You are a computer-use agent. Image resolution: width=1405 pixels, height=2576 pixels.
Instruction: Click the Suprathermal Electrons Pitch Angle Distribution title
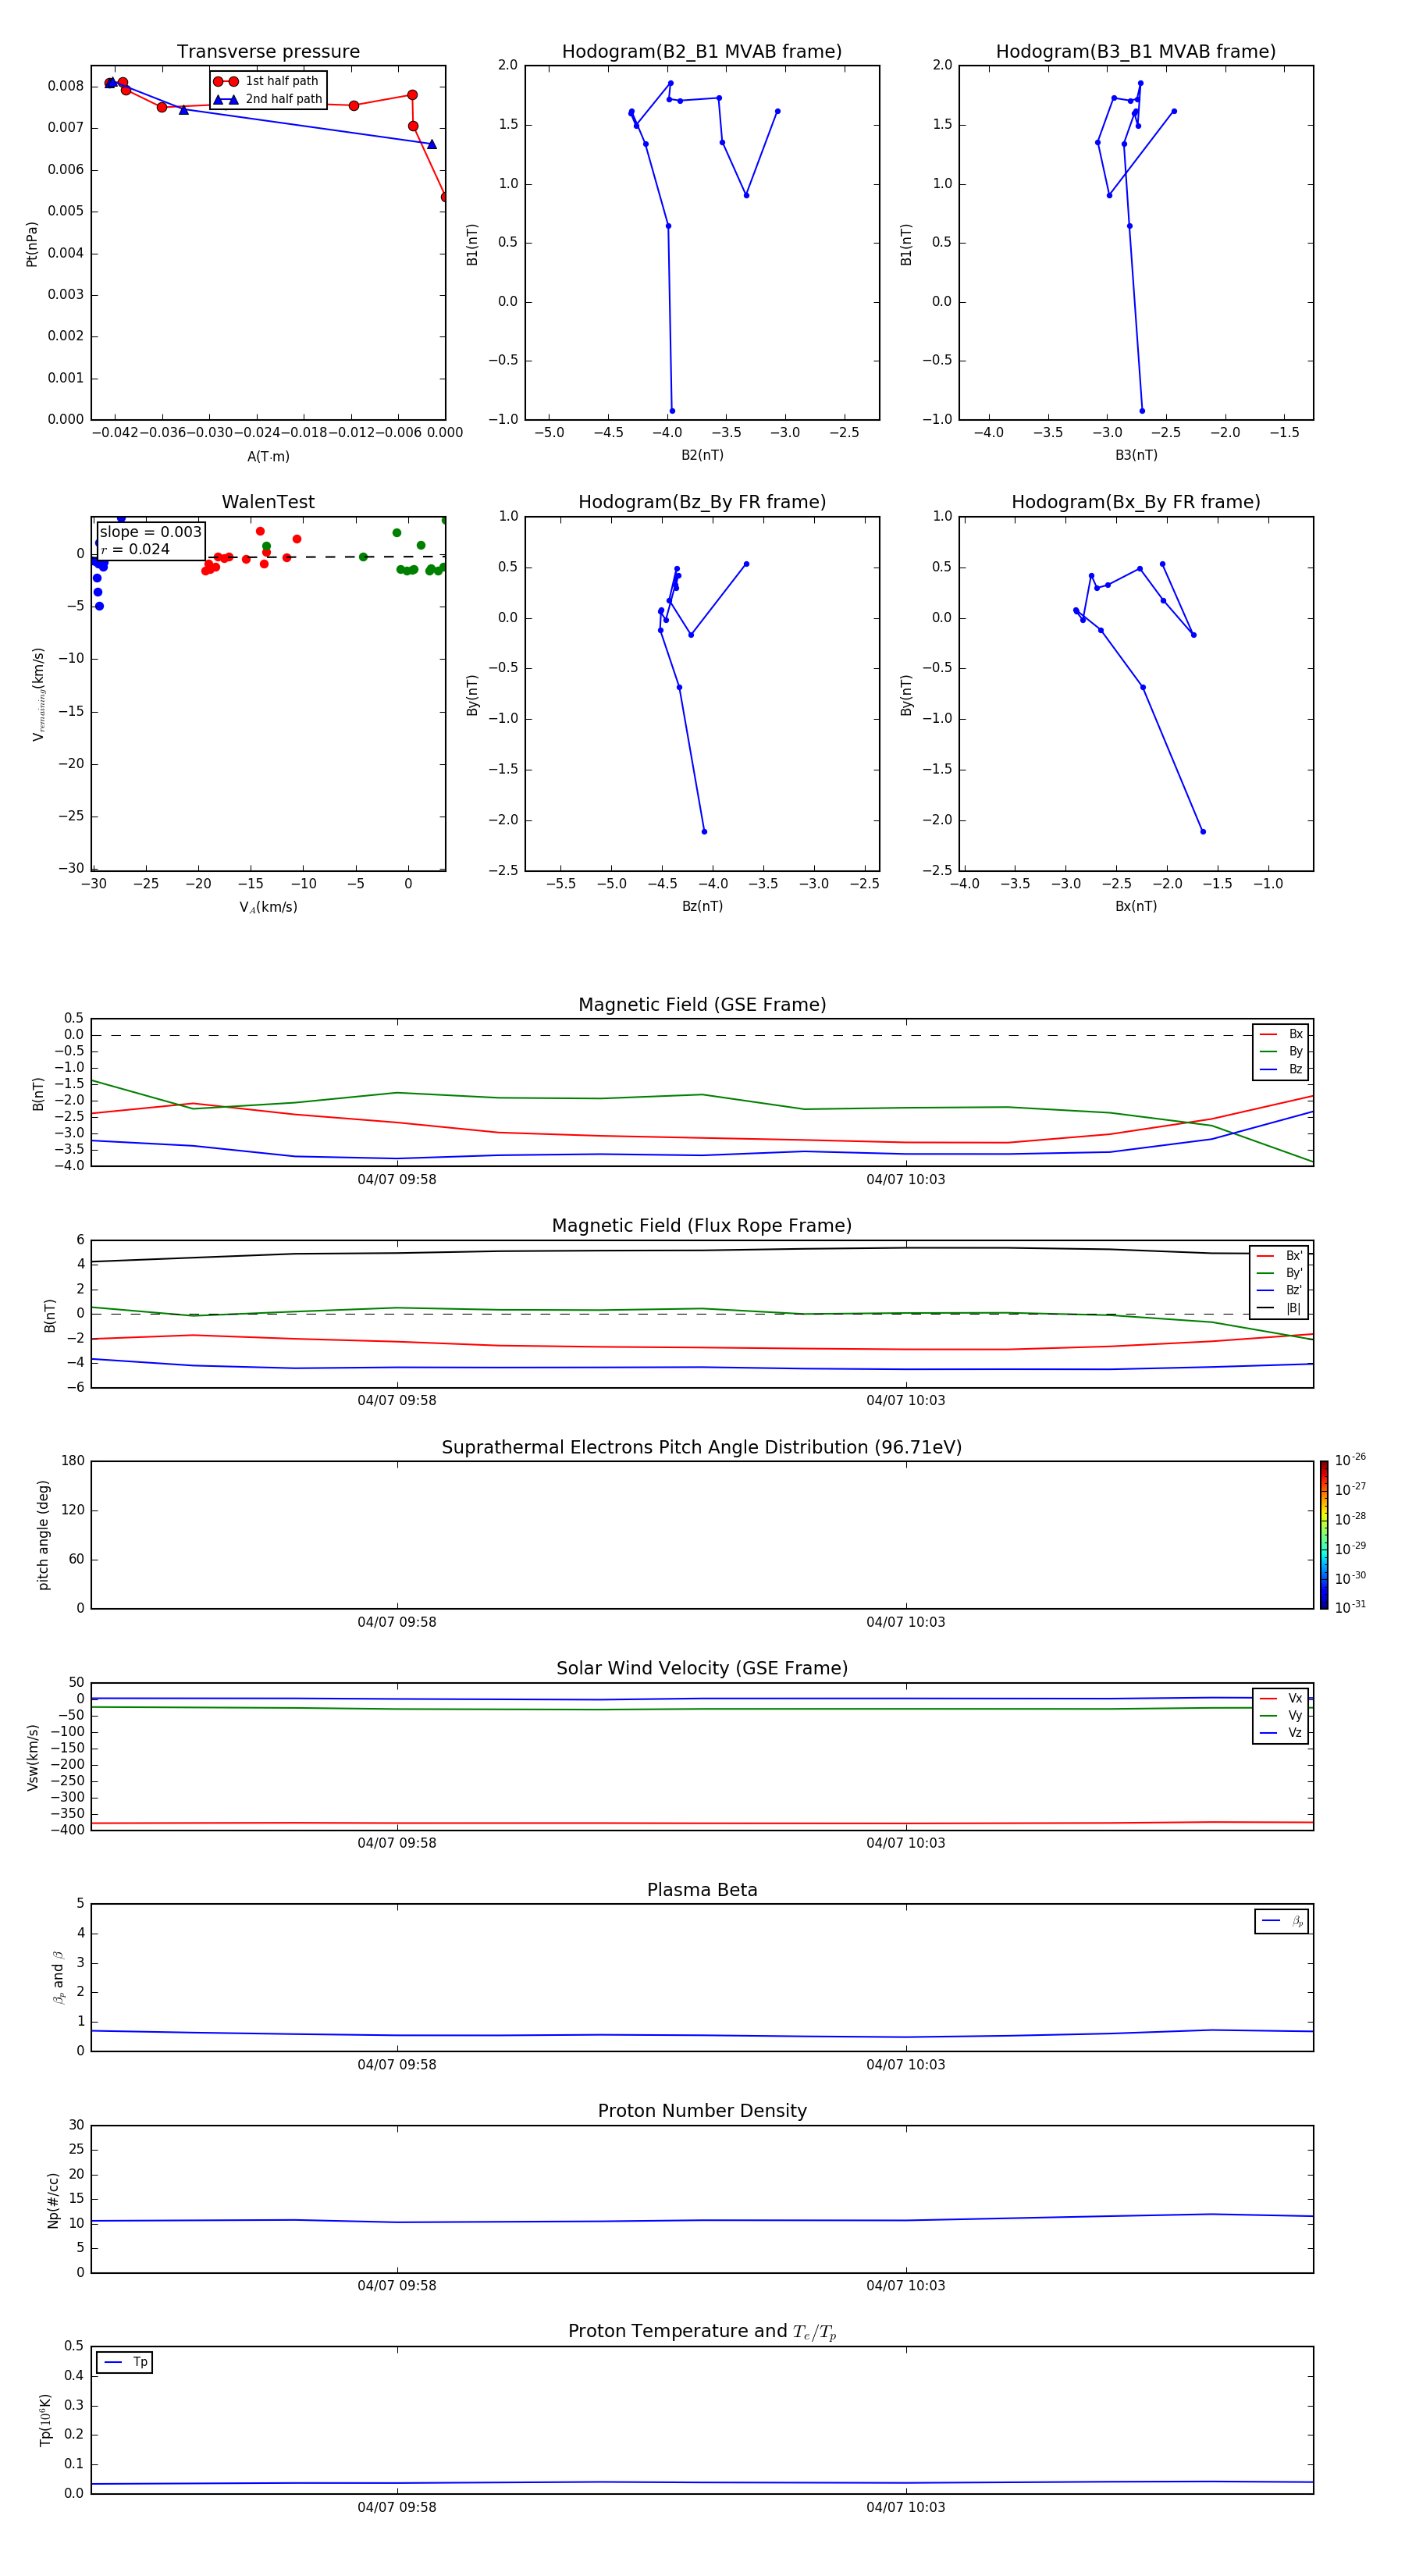(702, 1448)
